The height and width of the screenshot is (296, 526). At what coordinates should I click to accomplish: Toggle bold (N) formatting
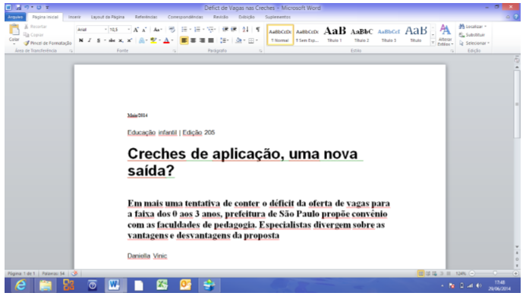[81, 40]
